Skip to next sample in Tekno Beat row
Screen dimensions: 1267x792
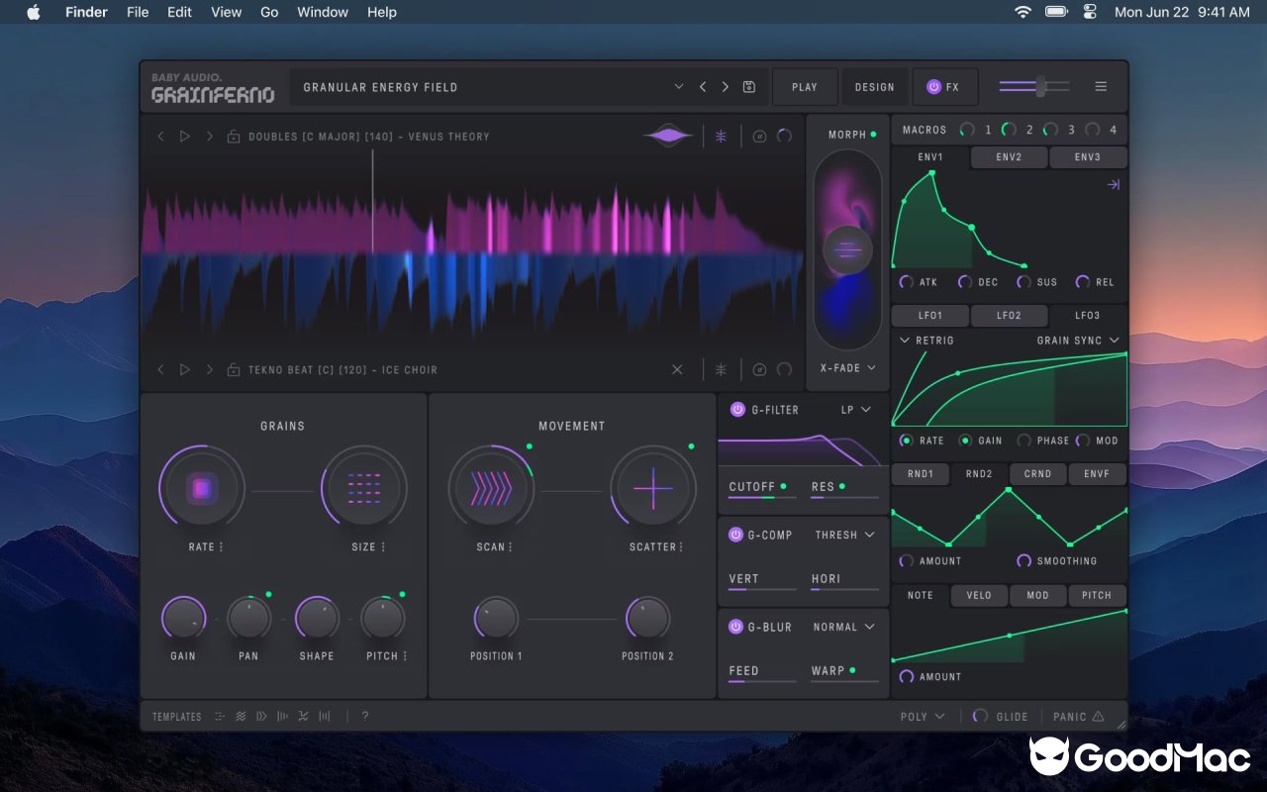click(x=209, y=369)
